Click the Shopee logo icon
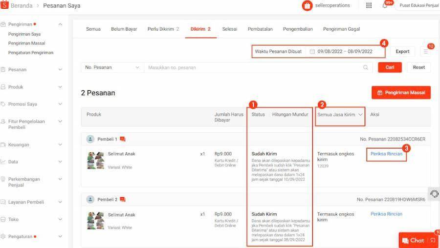440x248 pixels. [x=4, y=5]
